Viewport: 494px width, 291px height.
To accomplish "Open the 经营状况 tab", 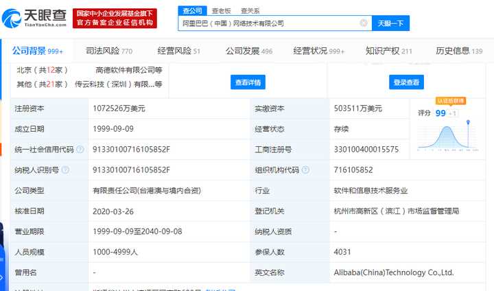I will [319, 51].
